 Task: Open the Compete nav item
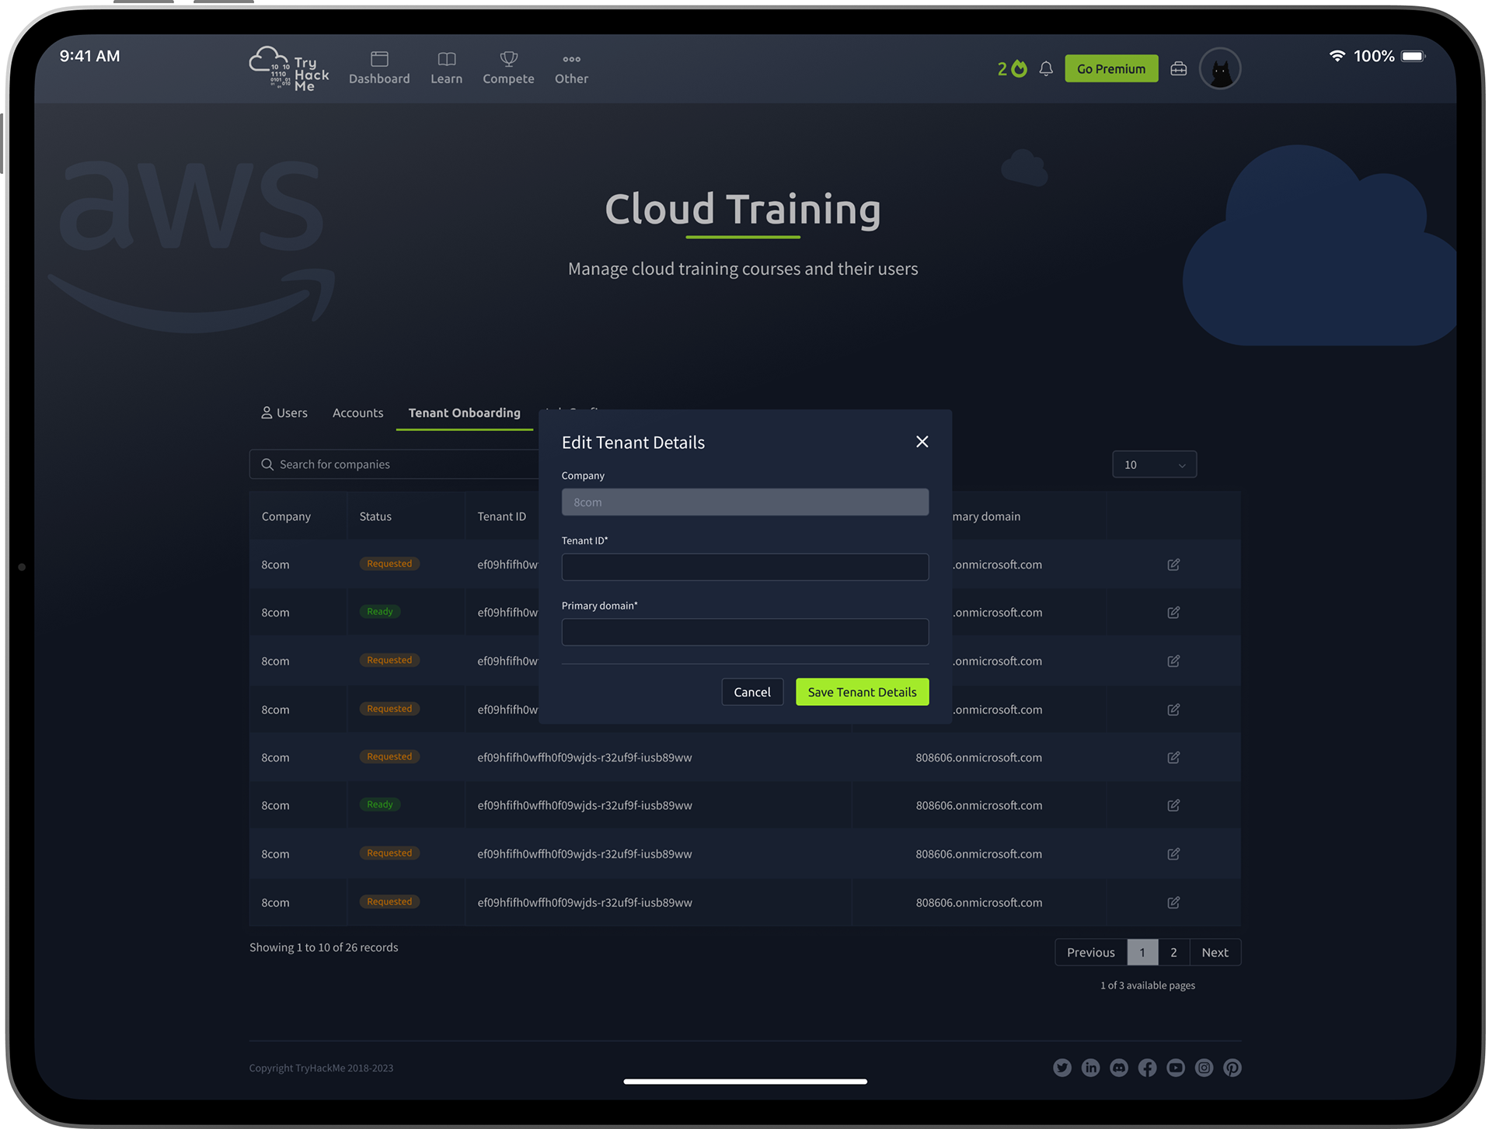tap(508, 68)
